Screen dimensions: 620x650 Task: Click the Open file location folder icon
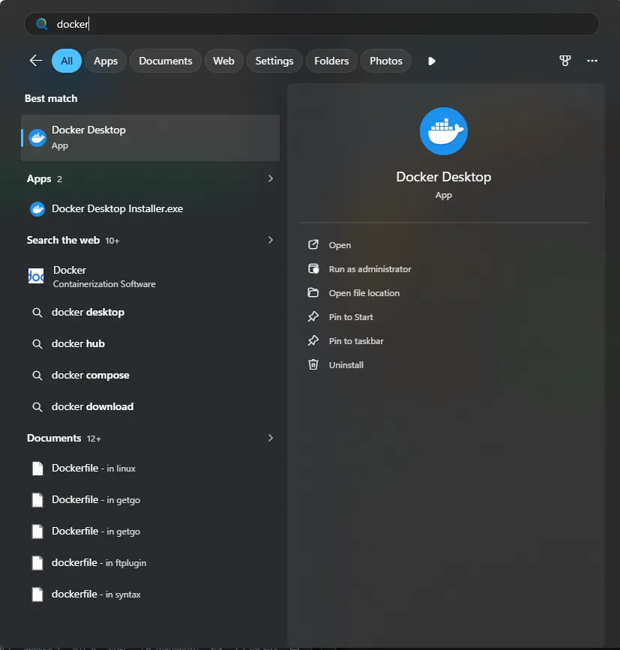coord(313,292)
